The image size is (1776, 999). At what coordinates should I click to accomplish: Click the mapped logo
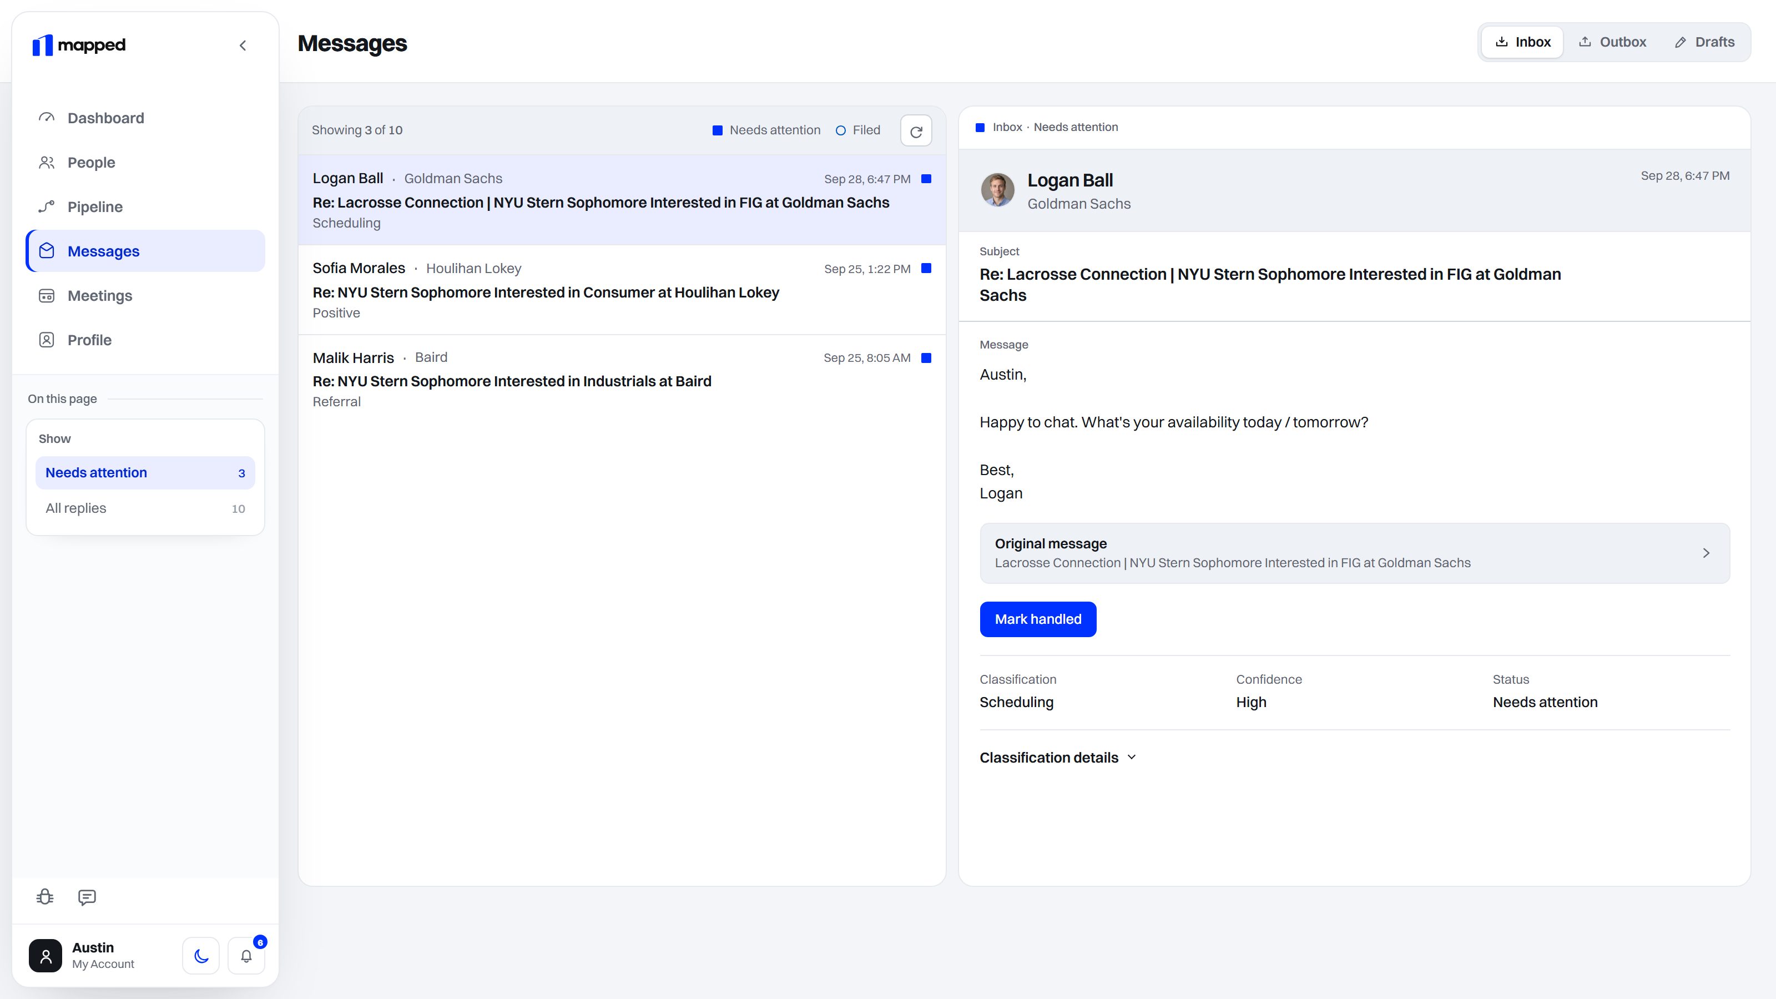click(x=79, y=46)
